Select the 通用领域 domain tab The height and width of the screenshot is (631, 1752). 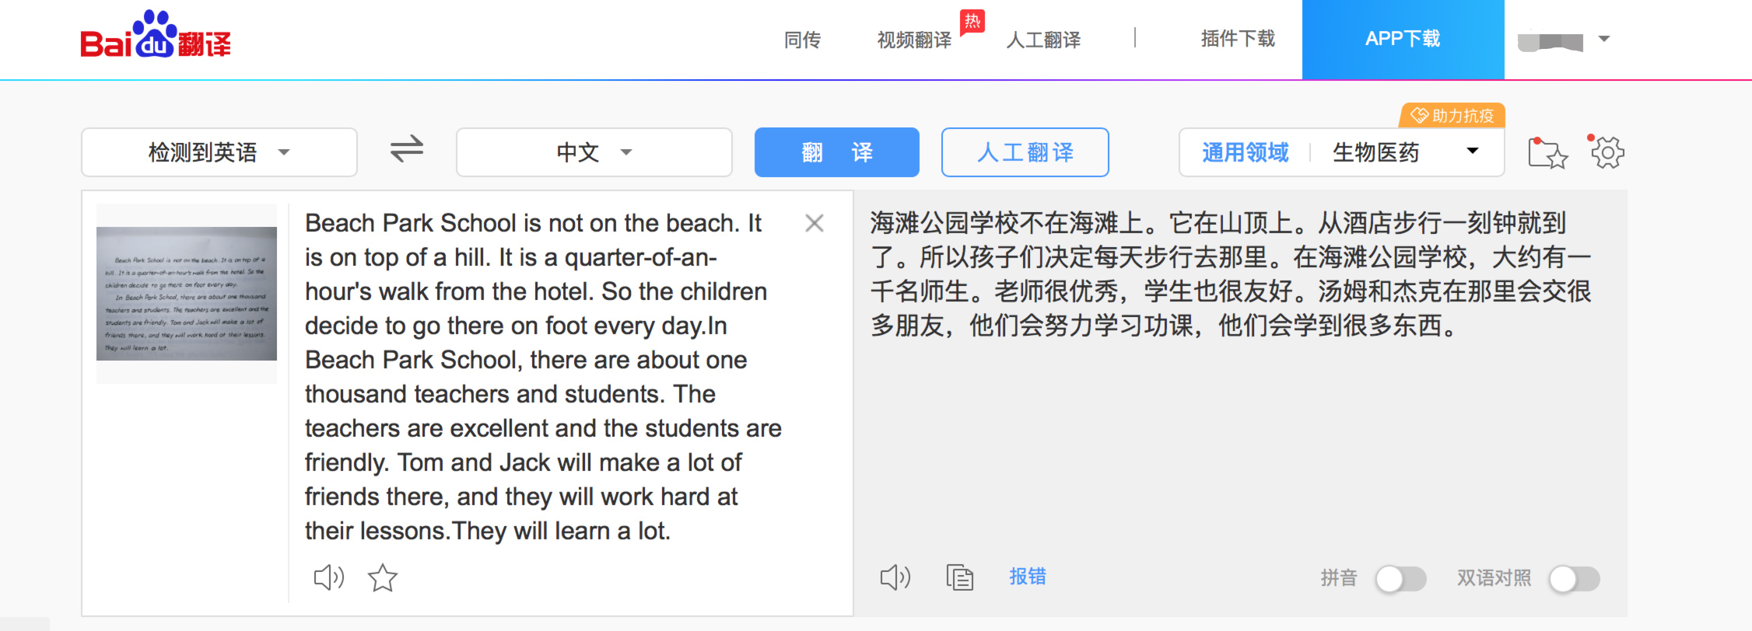pos(1246,152)
